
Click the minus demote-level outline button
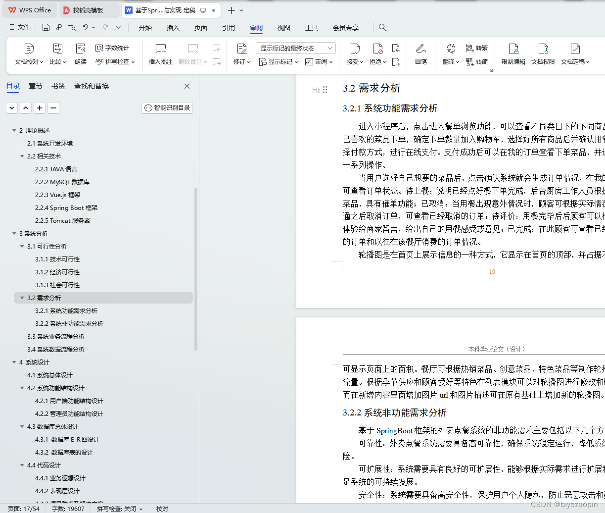[53, 108]
